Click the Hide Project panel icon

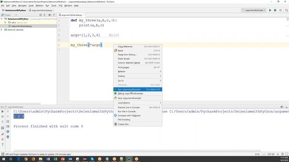[x=54, y=15]
